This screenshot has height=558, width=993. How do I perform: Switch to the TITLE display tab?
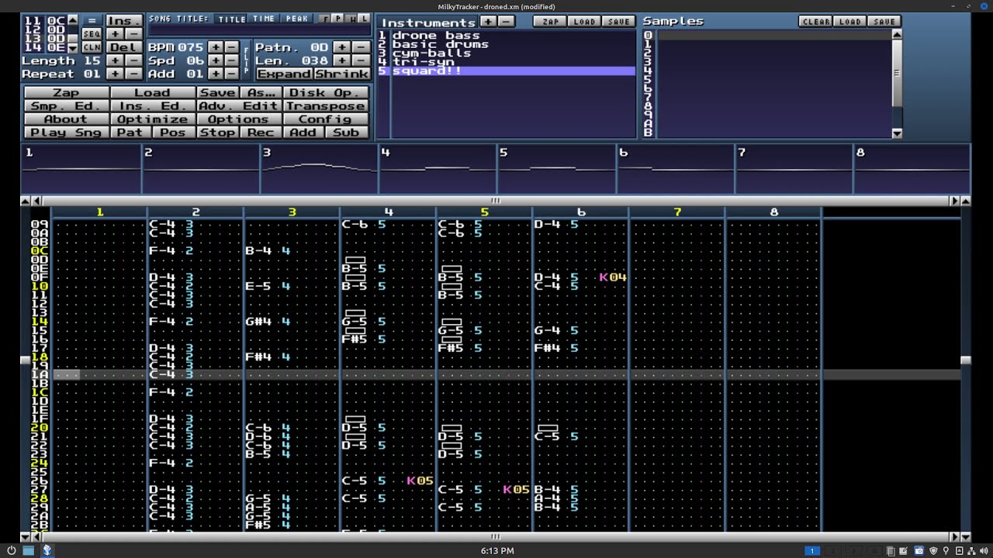tap(231, 19)
